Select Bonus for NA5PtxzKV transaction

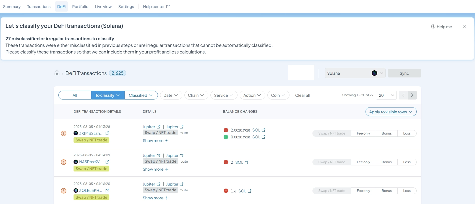click(x=387, y=162)
